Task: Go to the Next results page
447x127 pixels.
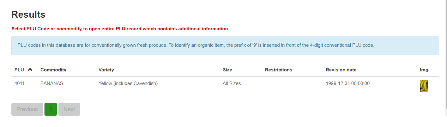Action: [69, 109]
